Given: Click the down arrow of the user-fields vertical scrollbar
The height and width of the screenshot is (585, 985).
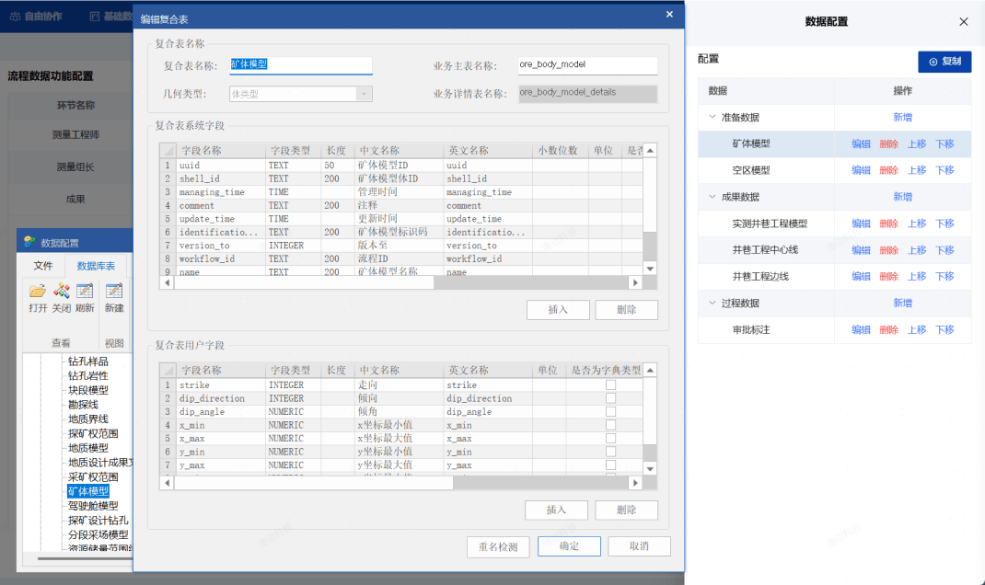Looking at the screenshot, I should [650, 469].
